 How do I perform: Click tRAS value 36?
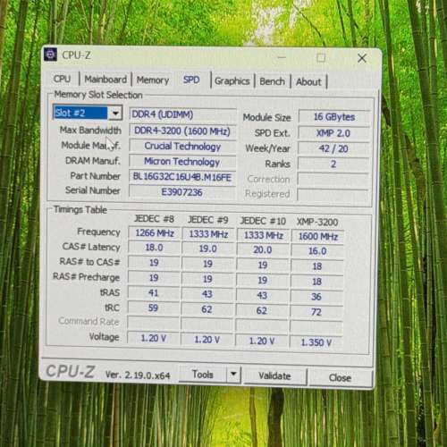click(x=316, y=297)
